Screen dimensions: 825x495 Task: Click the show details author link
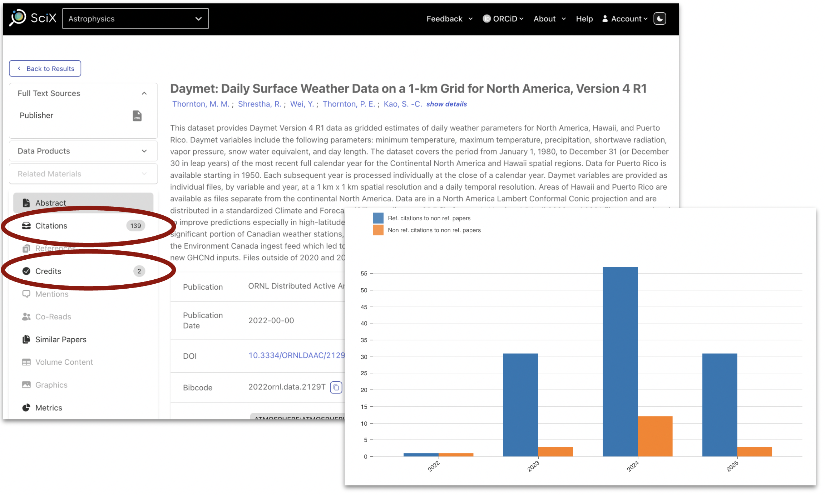[446, 104]
